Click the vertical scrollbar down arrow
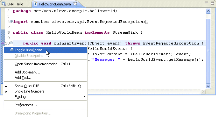Screen dimensions: 219x117 coord(208,86)
